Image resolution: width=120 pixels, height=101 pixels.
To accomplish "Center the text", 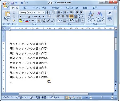I will point(63,17).
